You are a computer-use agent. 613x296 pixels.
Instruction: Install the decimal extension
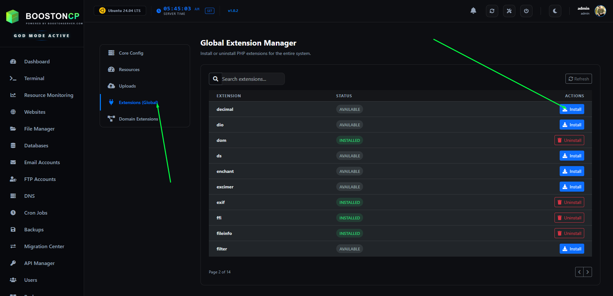(572, 109)
